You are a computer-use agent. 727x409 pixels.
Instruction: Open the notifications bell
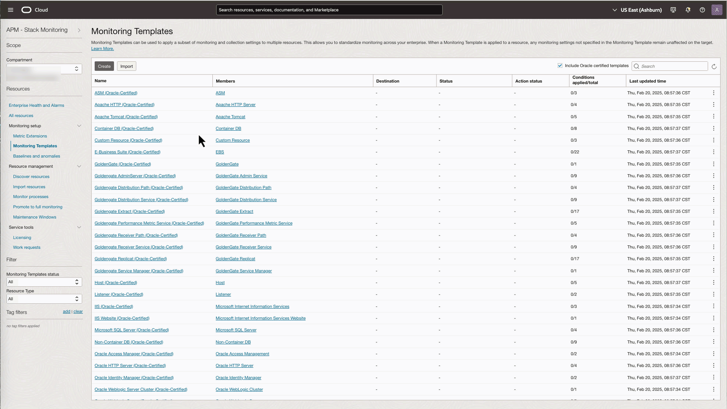(688, 10)
